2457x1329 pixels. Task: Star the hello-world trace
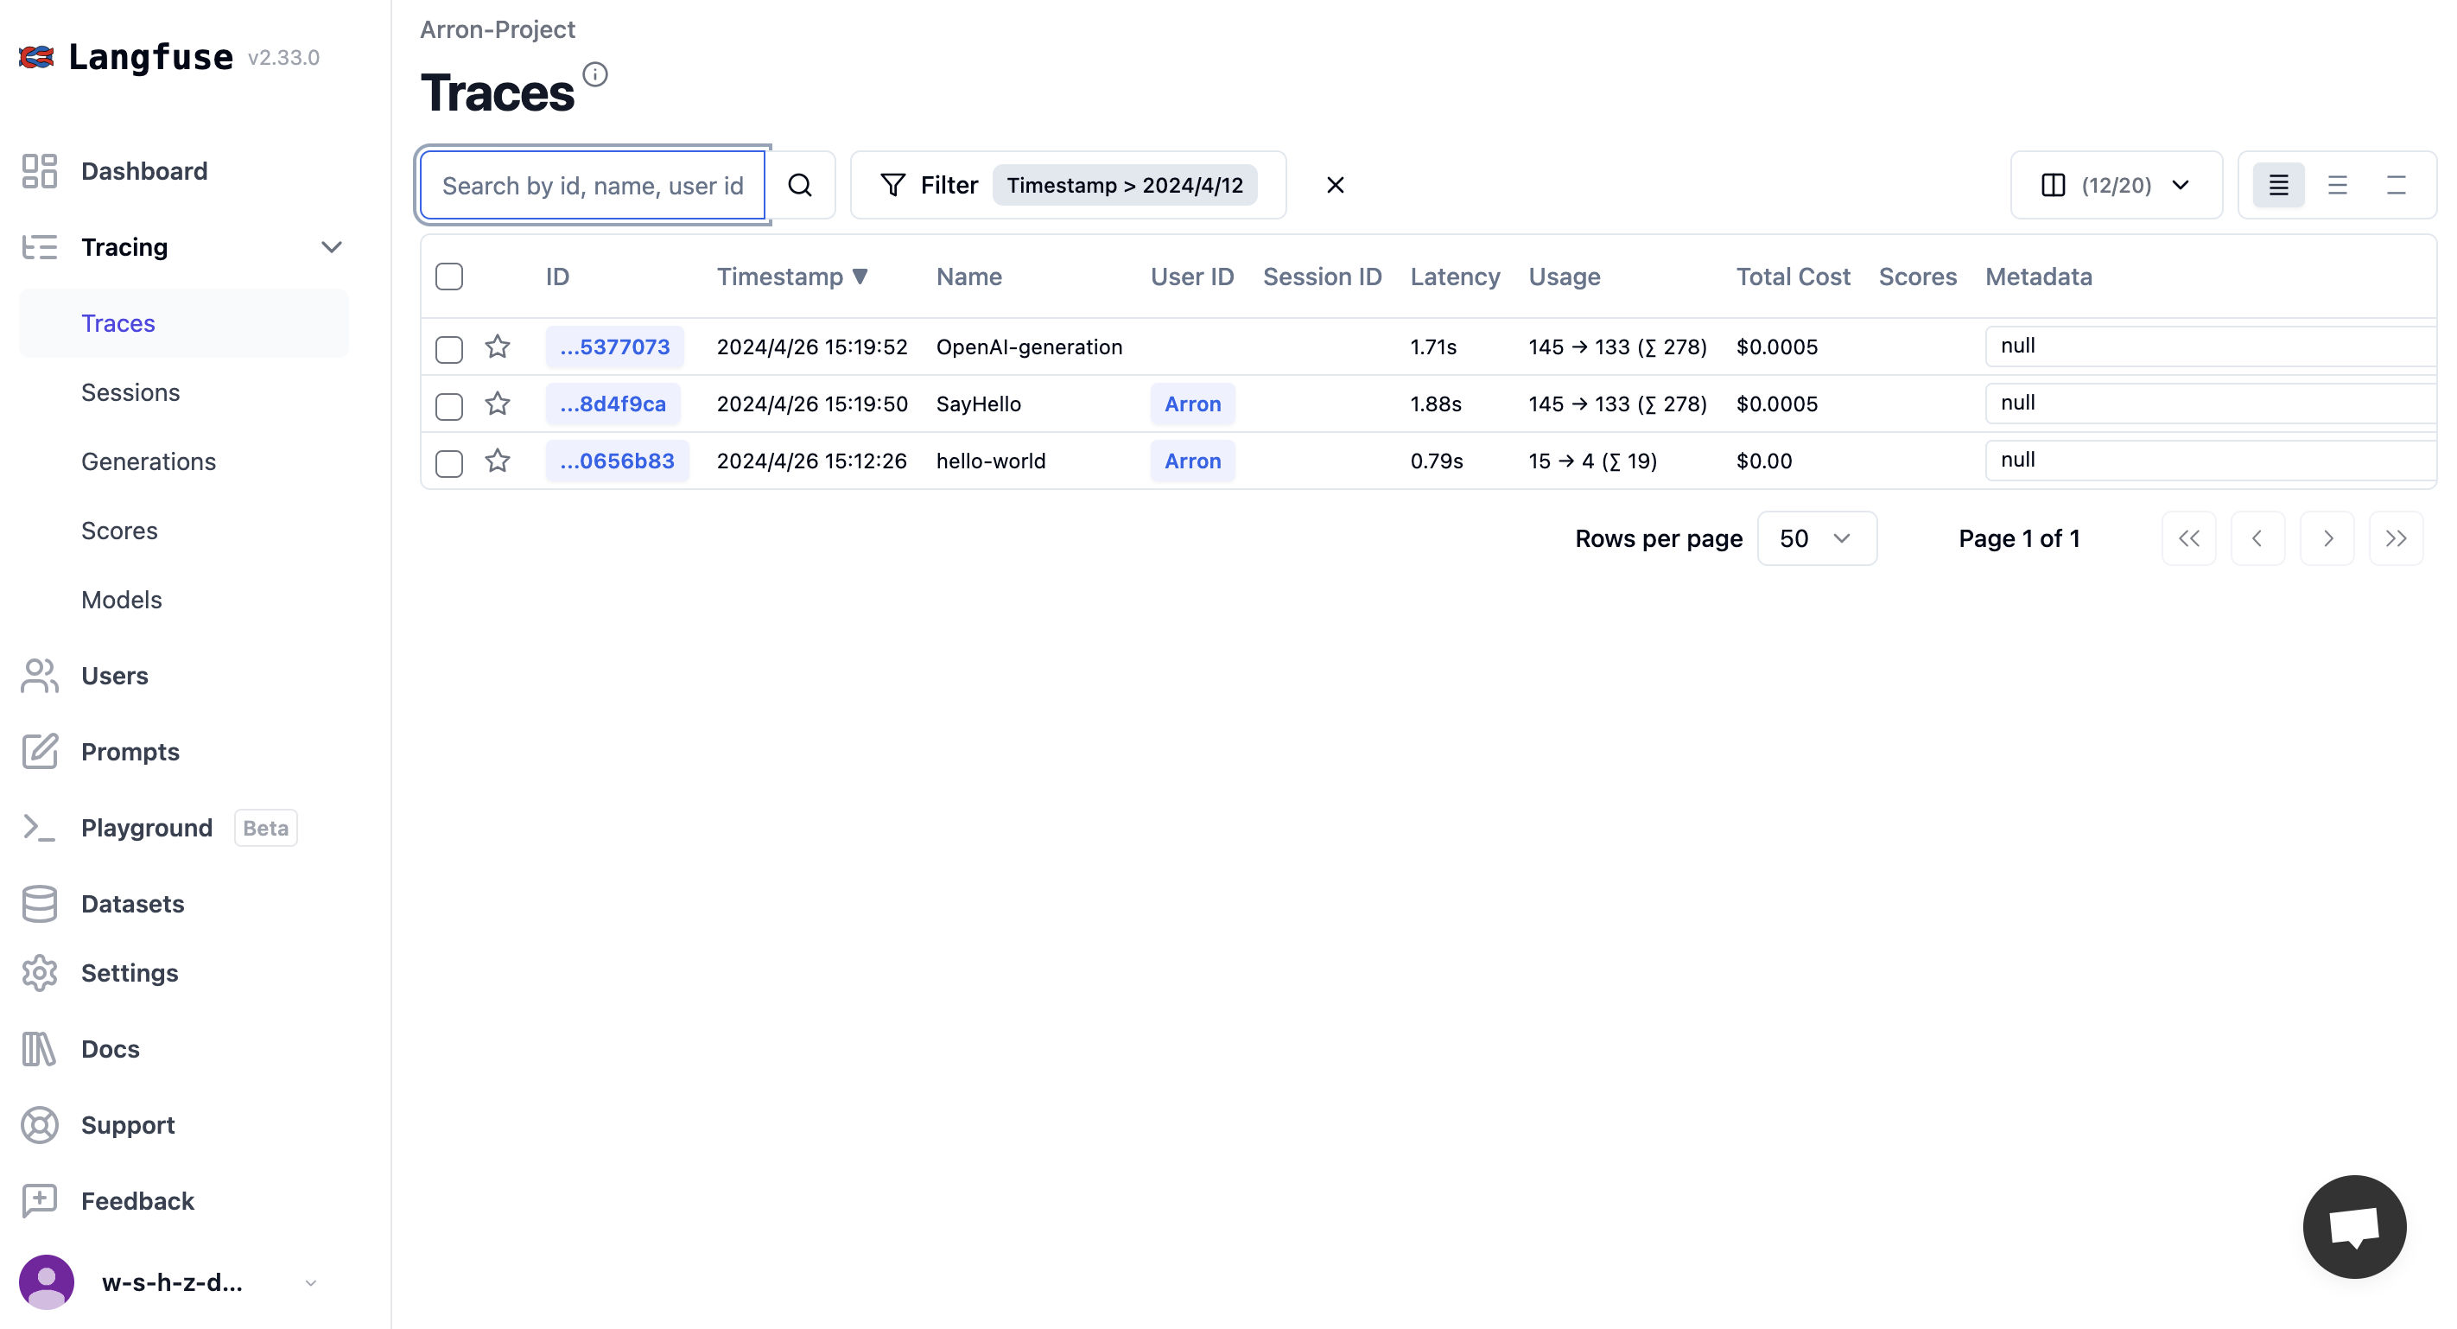click(x=497, y=461)
